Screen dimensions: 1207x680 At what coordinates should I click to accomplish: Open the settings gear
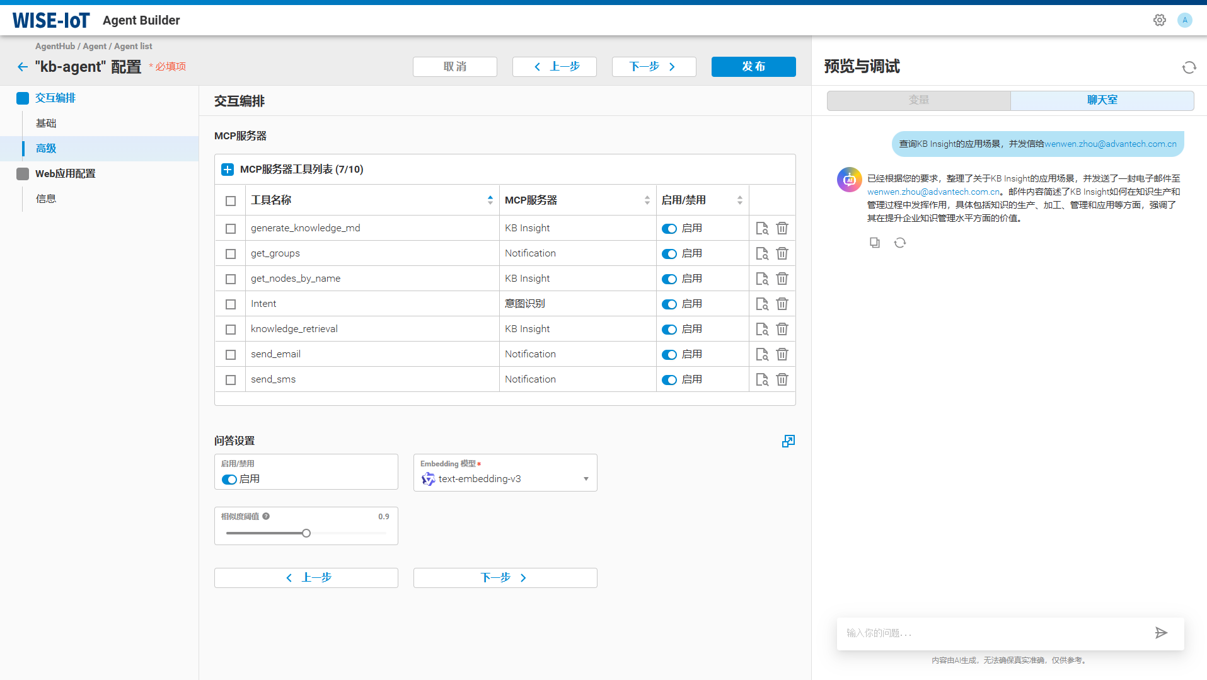tap(1159, 20)
